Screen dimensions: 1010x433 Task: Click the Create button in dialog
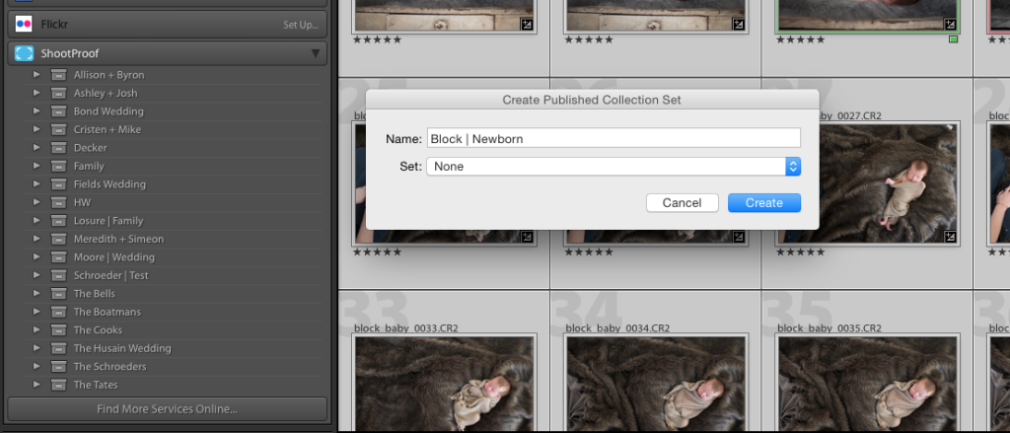tap(764, 203)
